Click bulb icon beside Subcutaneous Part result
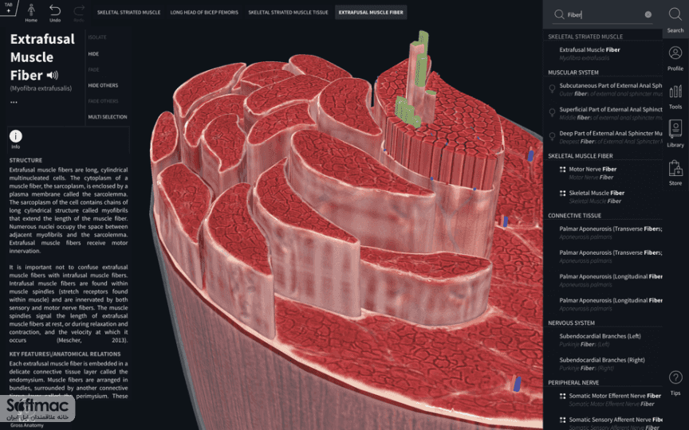This screenshot has width=689, height=430. pyautogui.click(x=553, y=88)
